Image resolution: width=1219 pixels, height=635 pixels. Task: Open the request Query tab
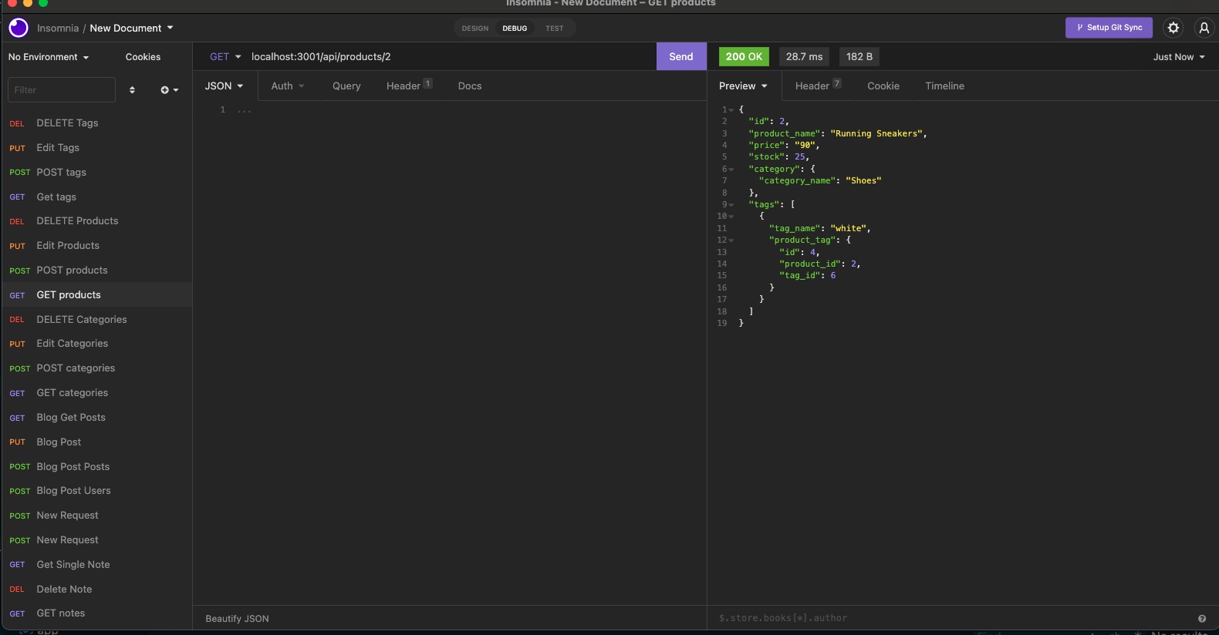coord(346,86)
